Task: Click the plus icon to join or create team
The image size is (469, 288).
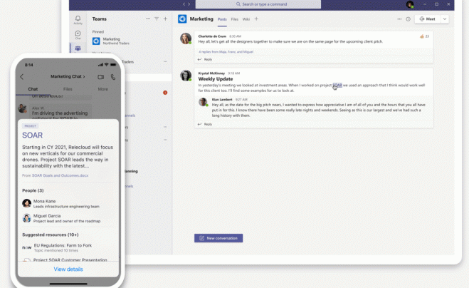Action: coord(165,19)
